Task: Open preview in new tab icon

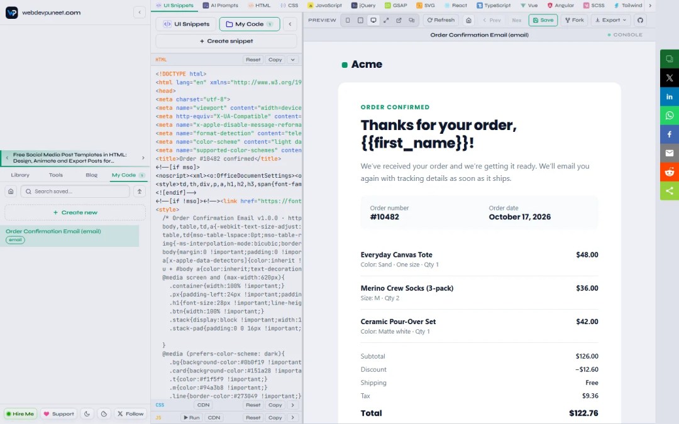Action: (399, 20)
